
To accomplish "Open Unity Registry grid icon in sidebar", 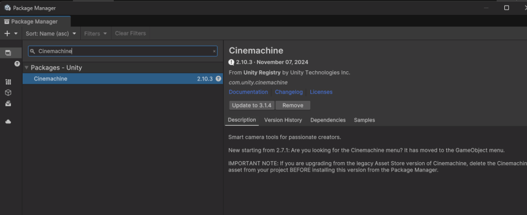I will tap(8, 82).
